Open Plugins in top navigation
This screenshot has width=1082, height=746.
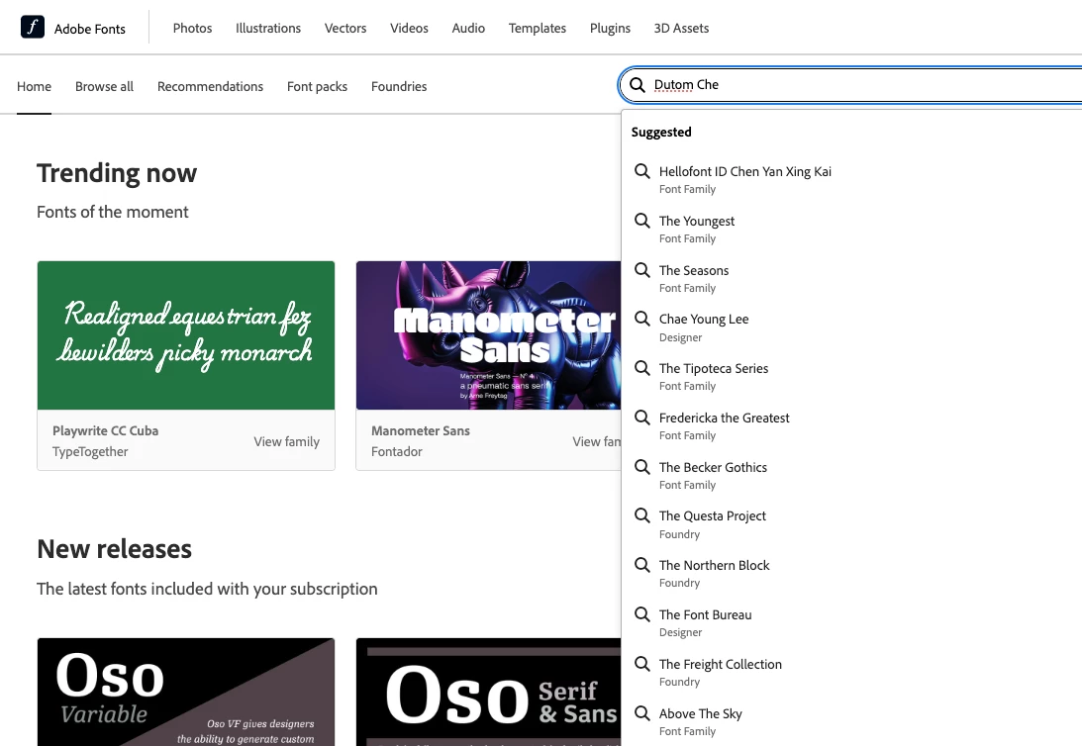point(610,29)
